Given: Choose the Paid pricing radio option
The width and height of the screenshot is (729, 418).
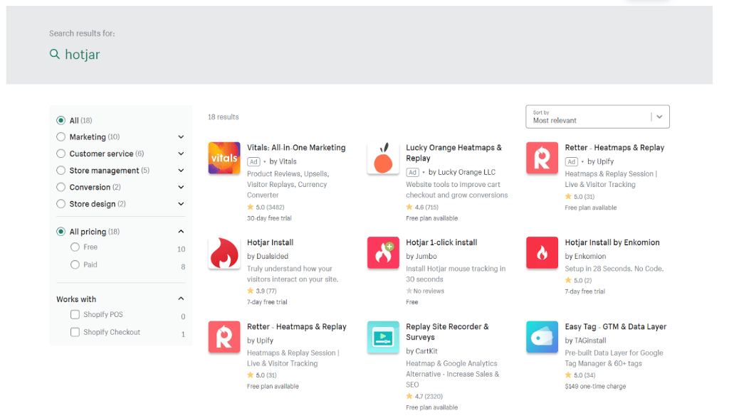Looking at the screenshot, I should [75, 264].
